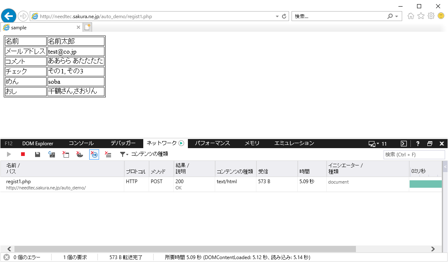Image resolution: width=448 pixels, height=262 pixels.
Task: Open the Tools gear icon
Action: point(431,16)
